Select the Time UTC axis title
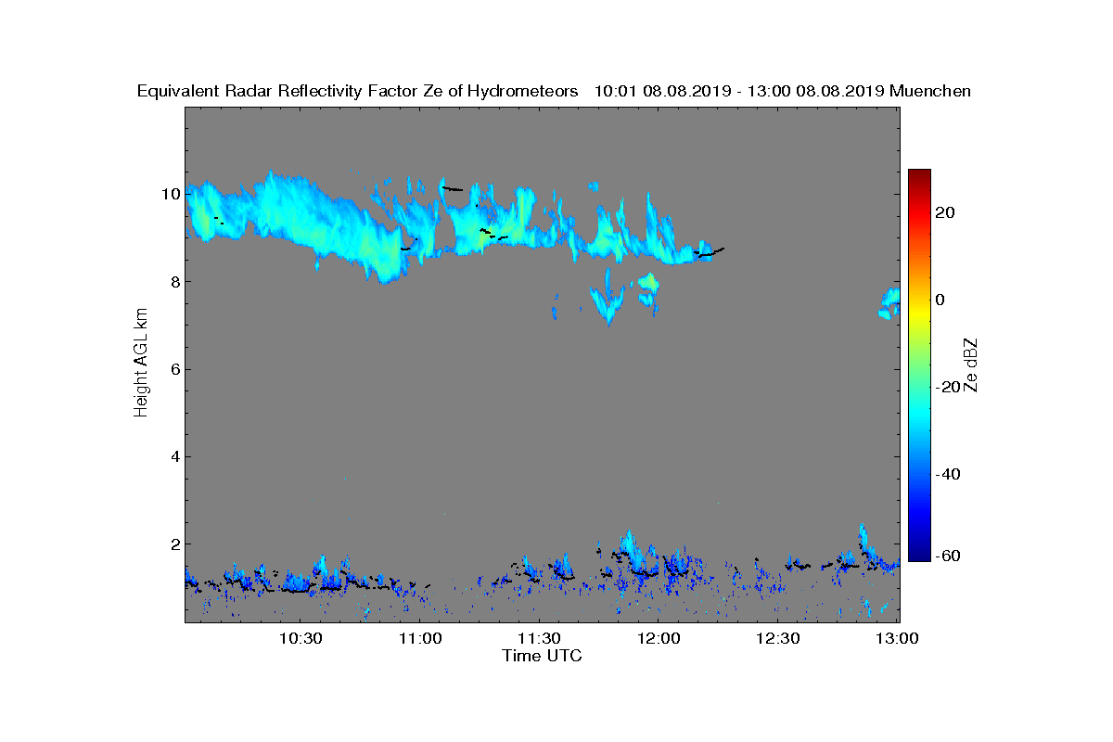 tap(543, 656)
